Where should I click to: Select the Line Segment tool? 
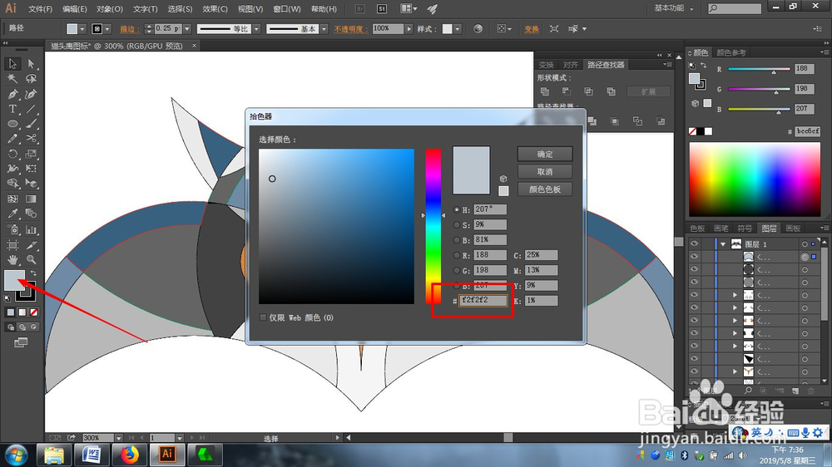coord(31,109)
